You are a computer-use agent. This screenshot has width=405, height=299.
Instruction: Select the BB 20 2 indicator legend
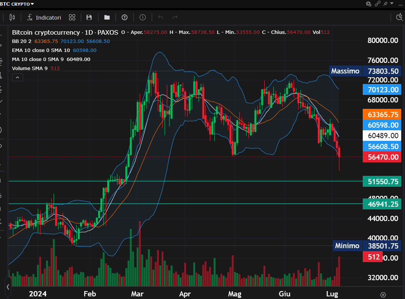point(22,41)
